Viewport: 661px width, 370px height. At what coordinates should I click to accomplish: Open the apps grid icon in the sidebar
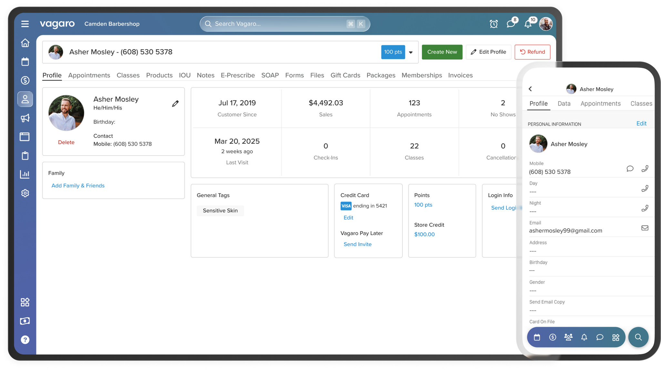[25, 302]
